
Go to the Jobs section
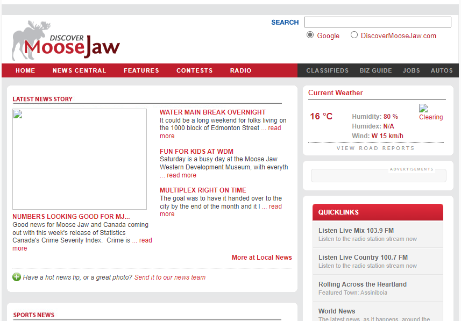[x=412, y=70]
